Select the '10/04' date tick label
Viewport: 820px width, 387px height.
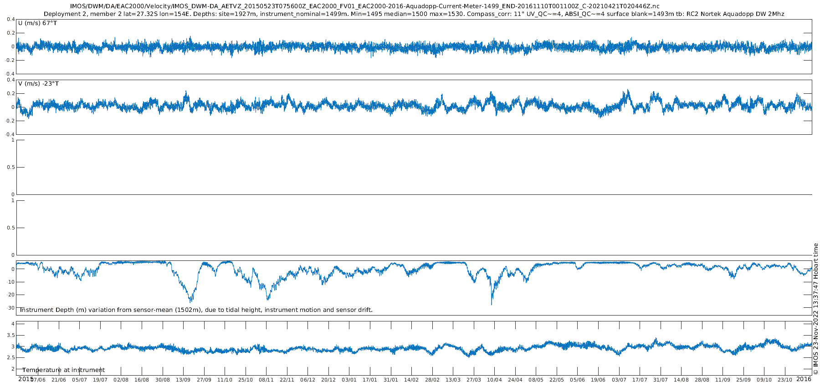pyautogui.click(x=494, y=380)
